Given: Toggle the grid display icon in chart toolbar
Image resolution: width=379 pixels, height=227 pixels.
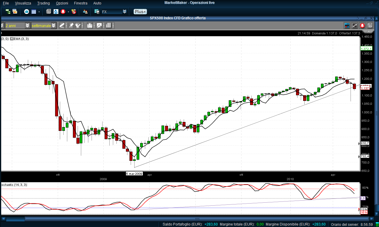Looking at the screenshot, I should point(108,26).
